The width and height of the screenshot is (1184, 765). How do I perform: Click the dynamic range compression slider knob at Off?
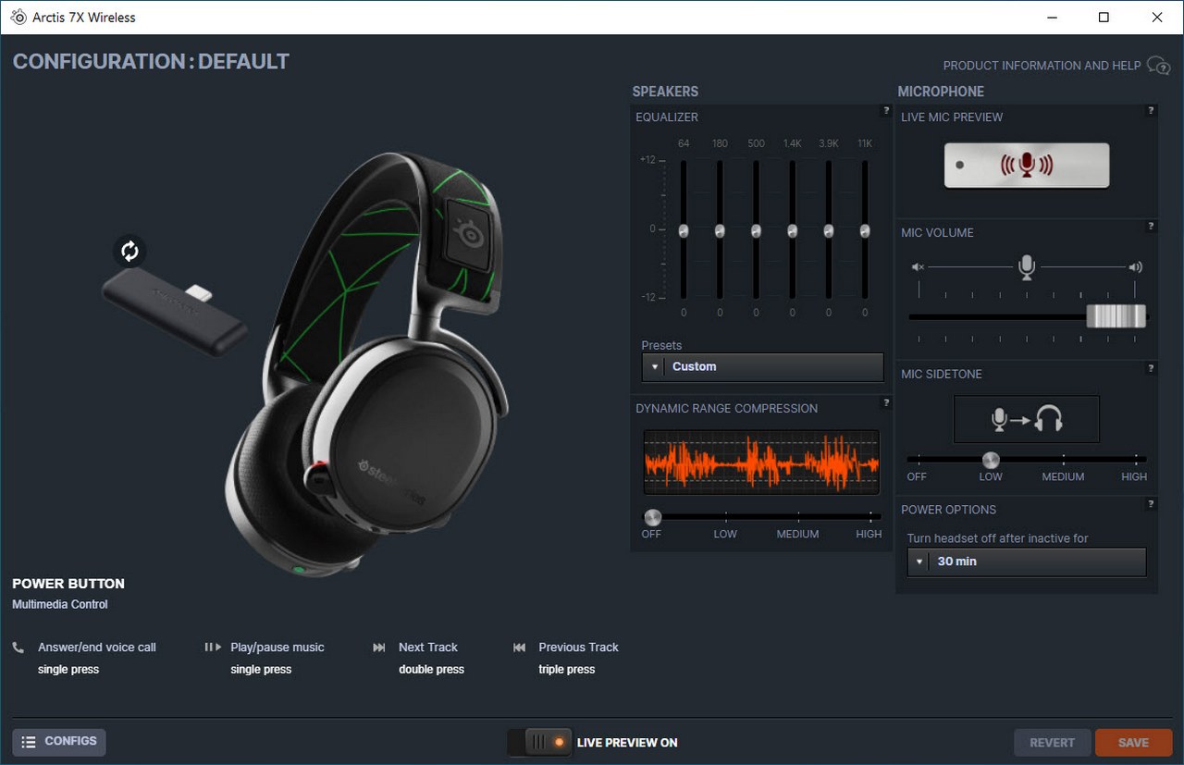653,517
